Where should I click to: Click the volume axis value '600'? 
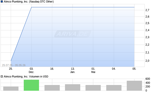point(148,79)
